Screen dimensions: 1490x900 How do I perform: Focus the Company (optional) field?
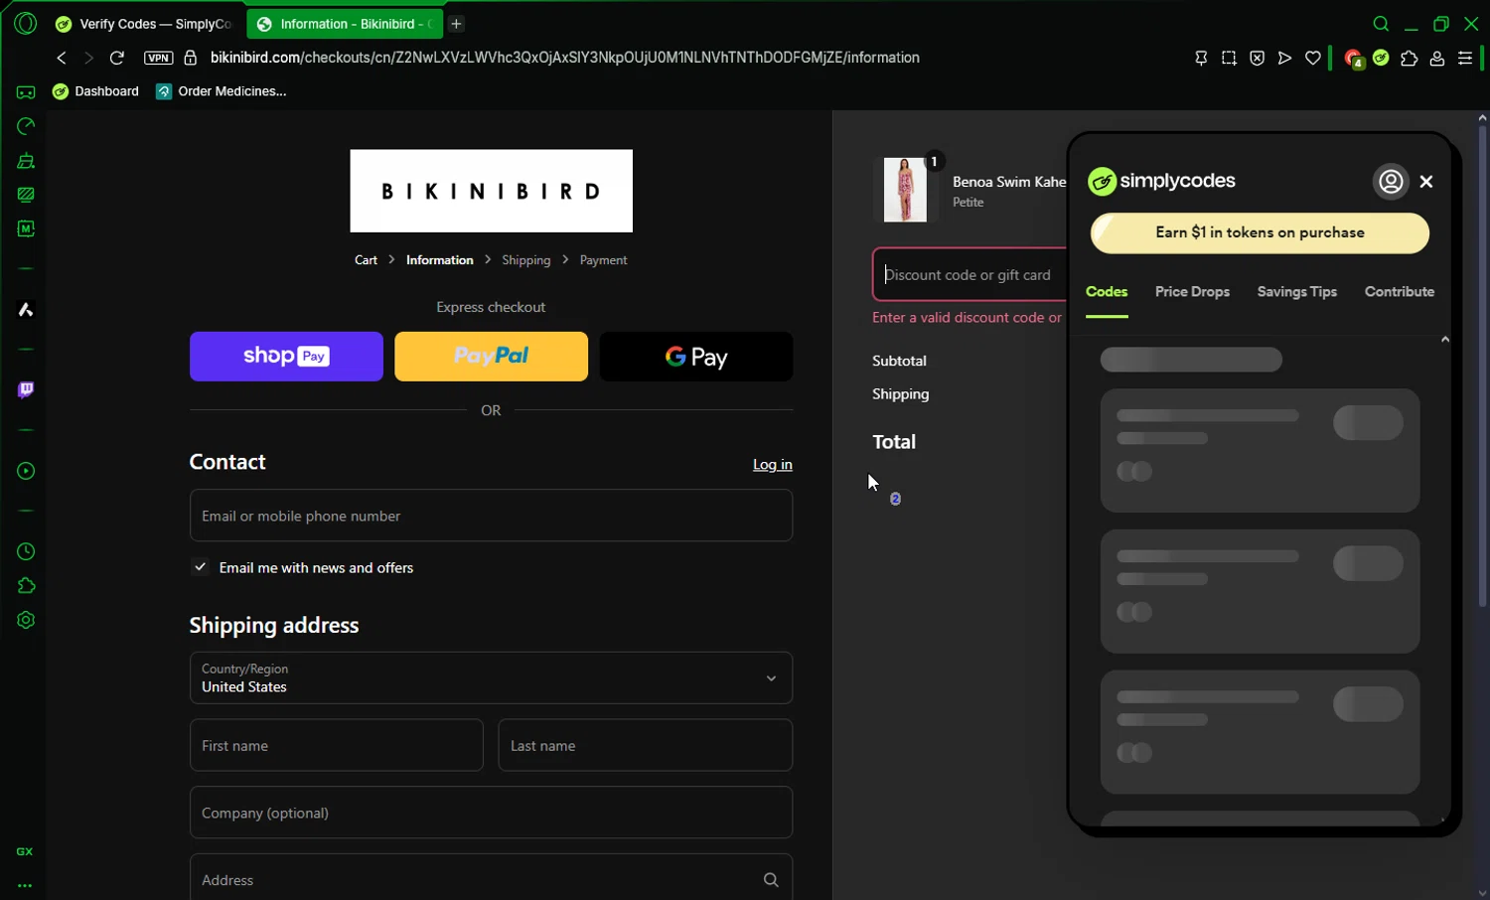coord(491,813)
